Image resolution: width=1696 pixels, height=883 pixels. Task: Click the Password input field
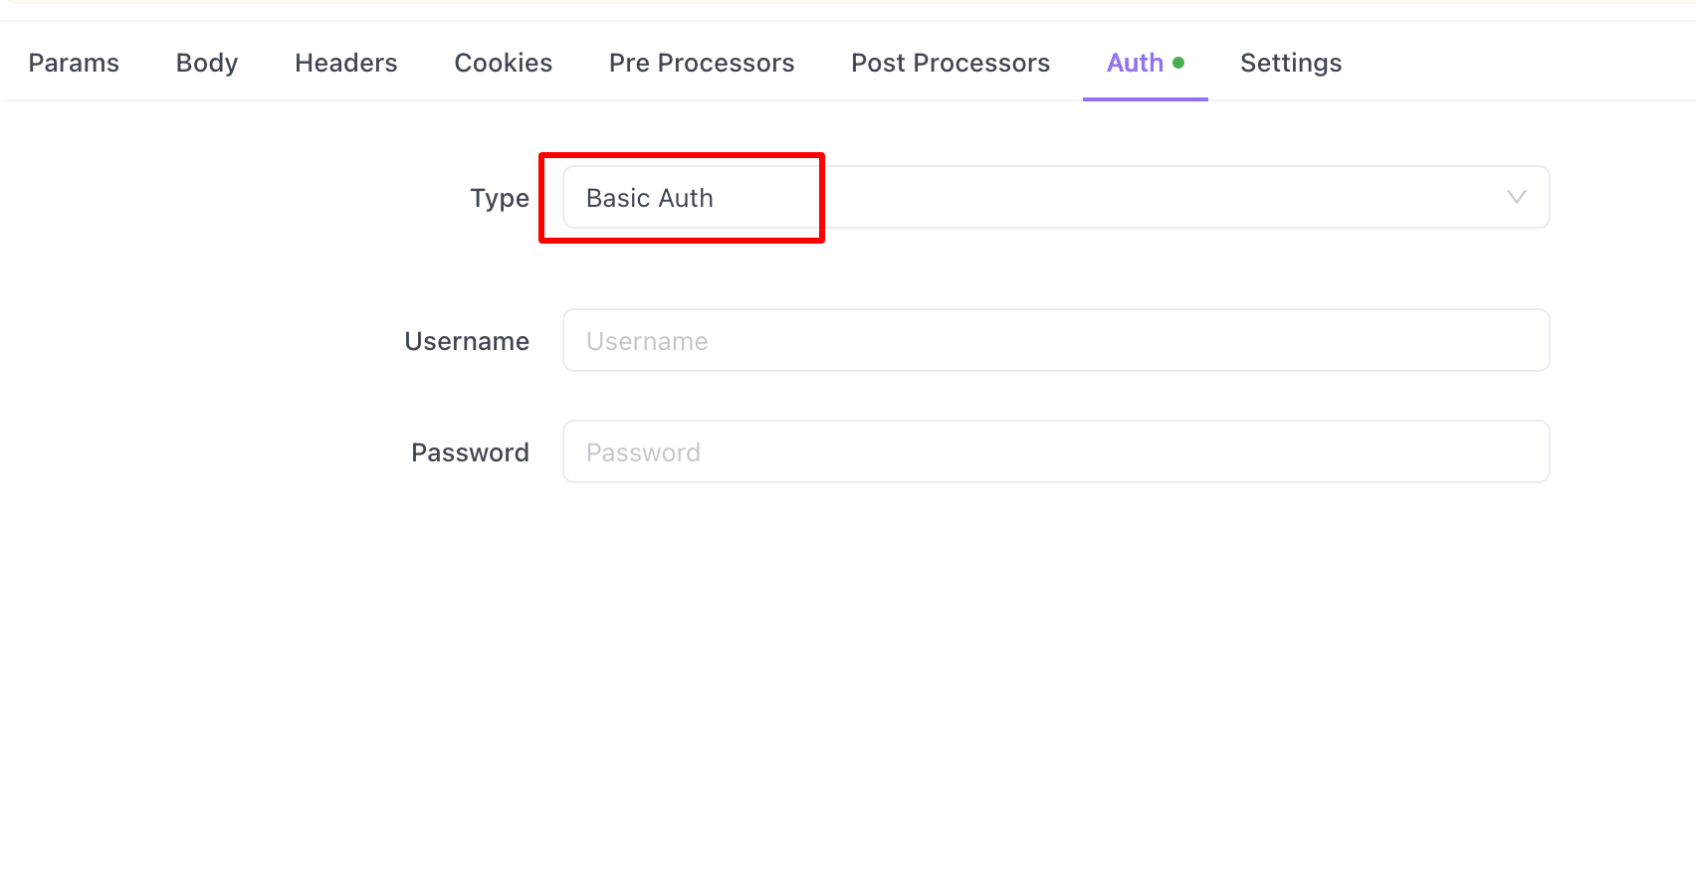pos(1055,451)
